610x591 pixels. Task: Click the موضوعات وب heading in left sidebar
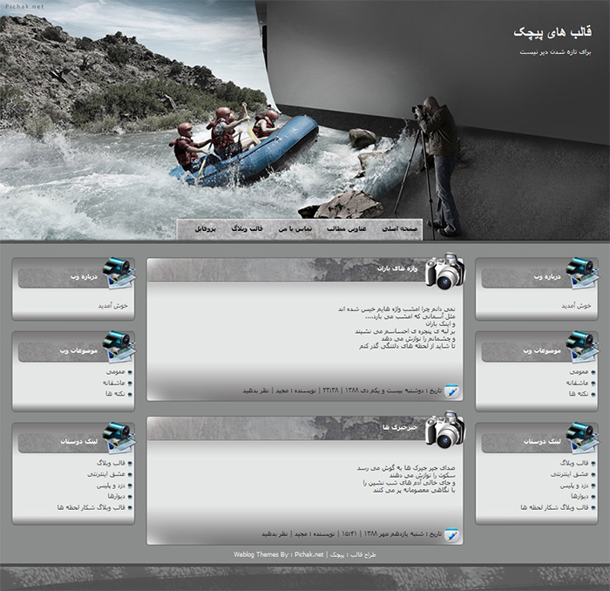(x=78, y=350)
